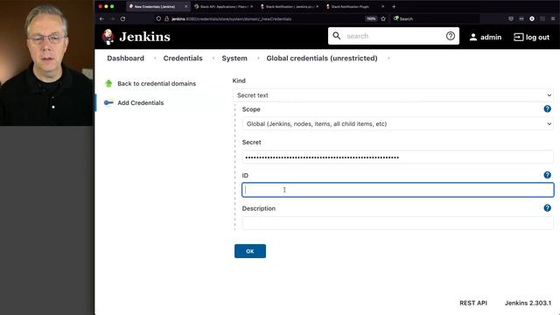Expand the breadcrumb menu after System

click(x=258, y=59)
